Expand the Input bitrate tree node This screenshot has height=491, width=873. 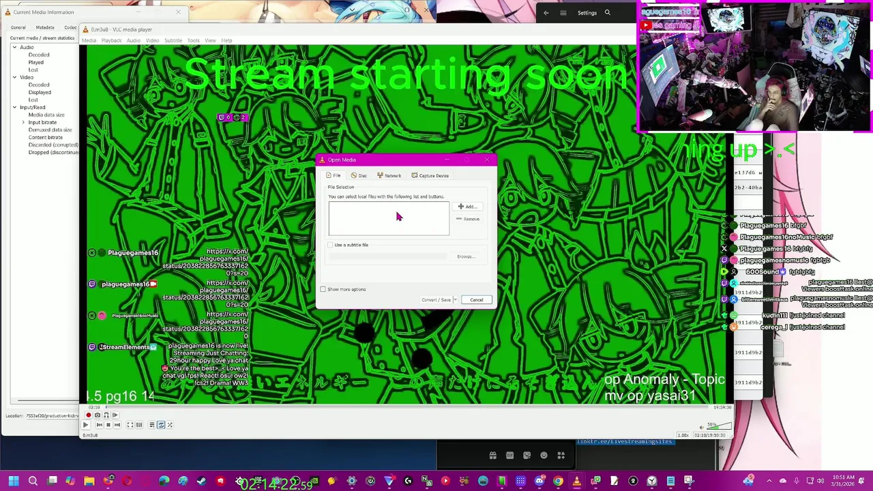(23, 122)
